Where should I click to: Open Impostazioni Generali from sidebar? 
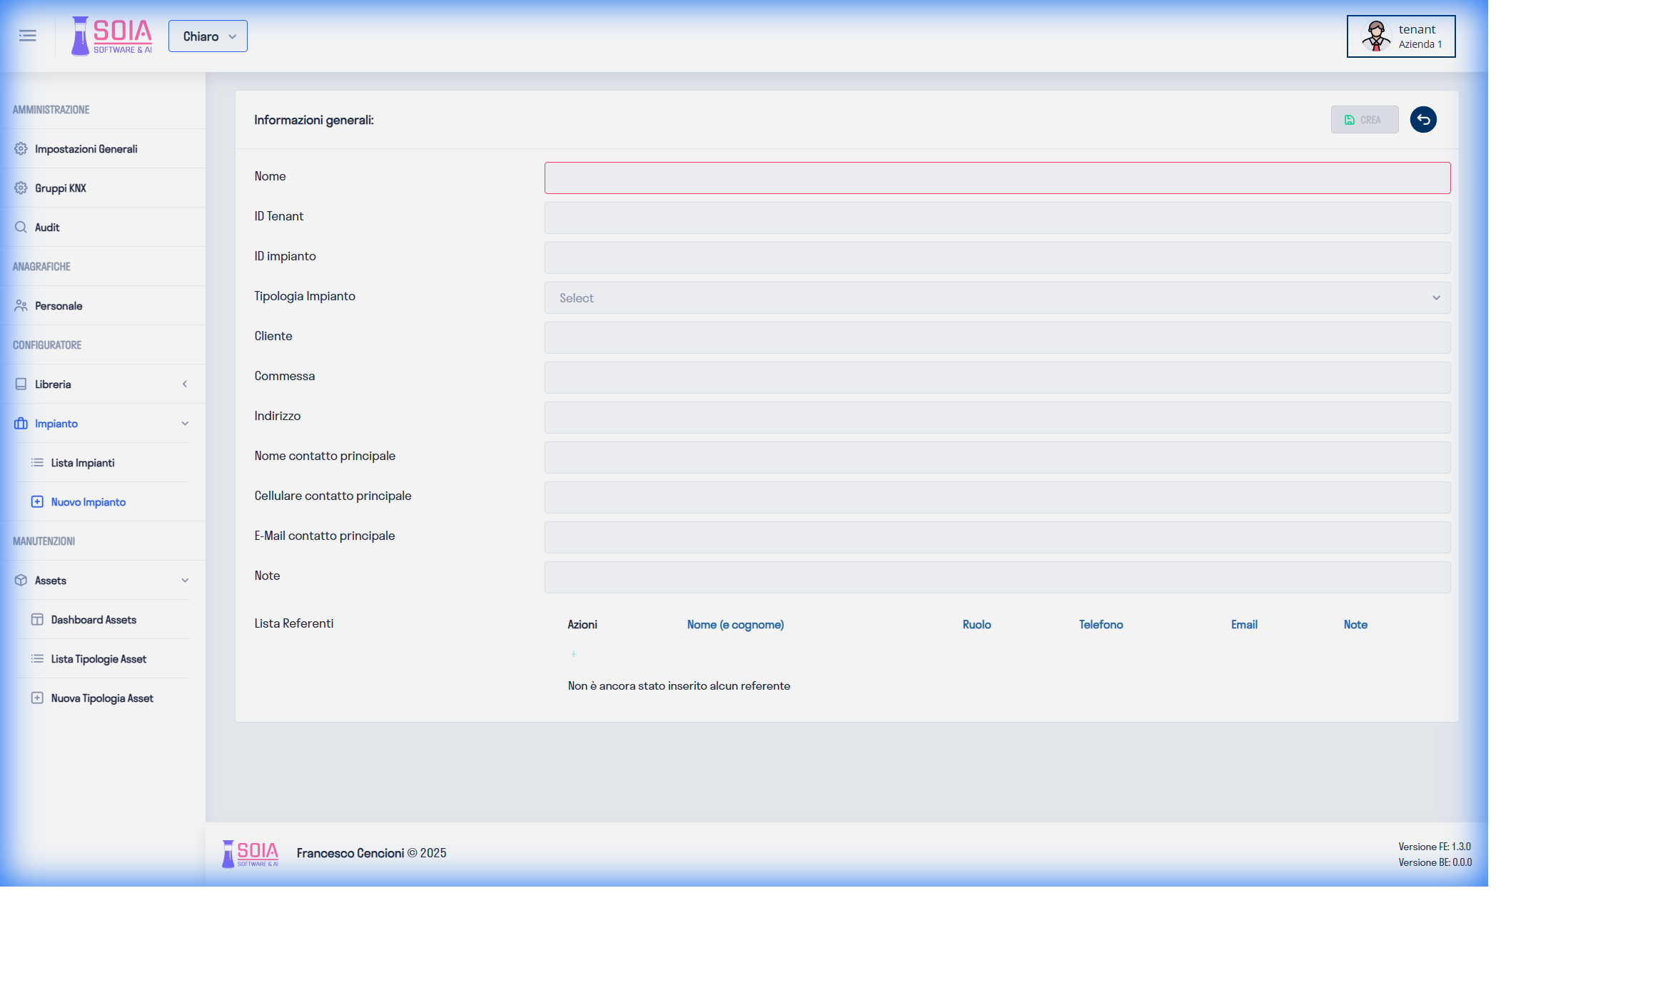click(x=86, y=149)
